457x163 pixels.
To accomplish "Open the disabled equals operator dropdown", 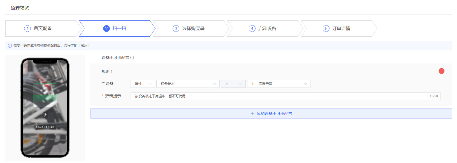I will tap(233, 84).
